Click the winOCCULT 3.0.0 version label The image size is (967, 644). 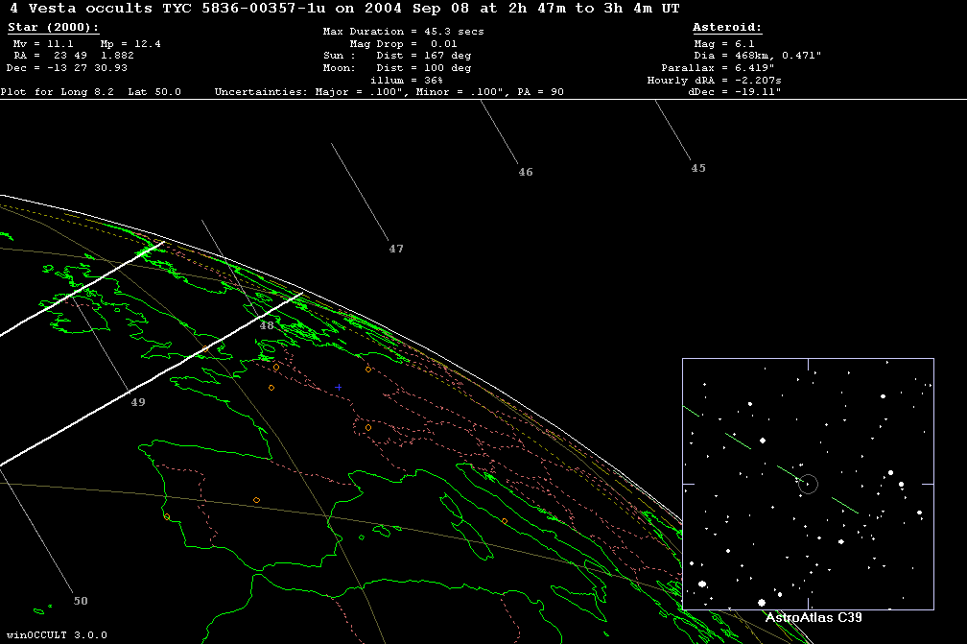[x=56, y=634]
